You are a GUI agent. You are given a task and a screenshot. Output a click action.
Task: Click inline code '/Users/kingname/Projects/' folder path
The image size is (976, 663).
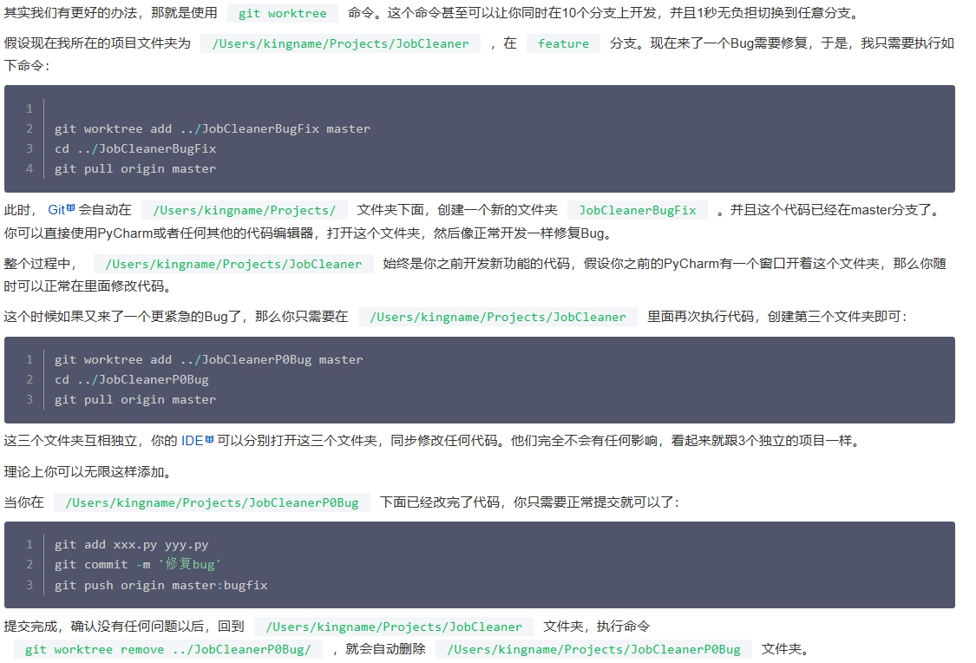[244, 210]
